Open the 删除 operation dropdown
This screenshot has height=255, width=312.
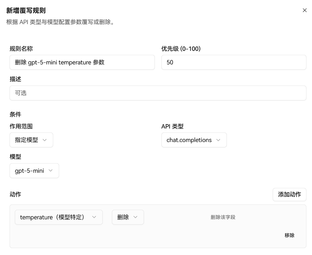[127, 217]
